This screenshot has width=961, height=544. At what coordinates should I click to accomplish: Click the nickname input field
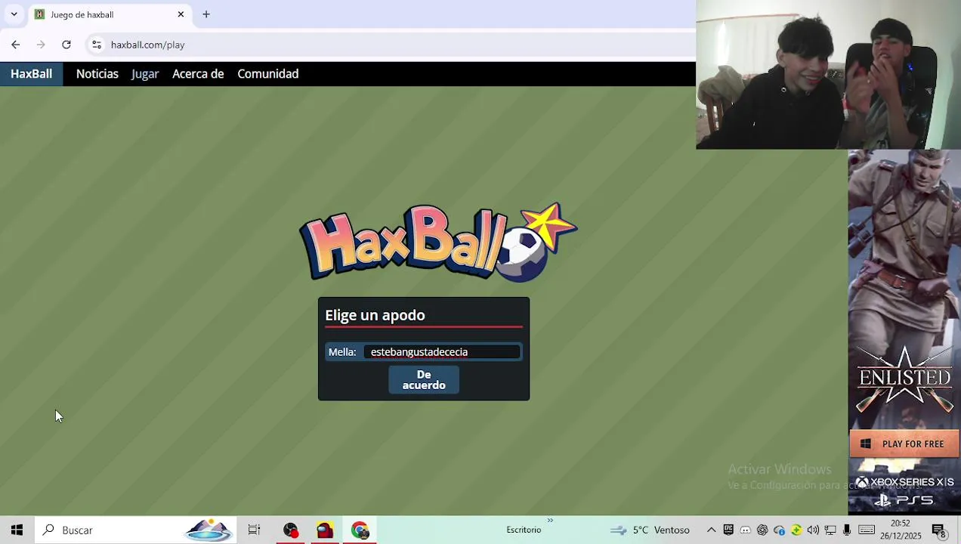pyautogui.click(x=442, y=352)
